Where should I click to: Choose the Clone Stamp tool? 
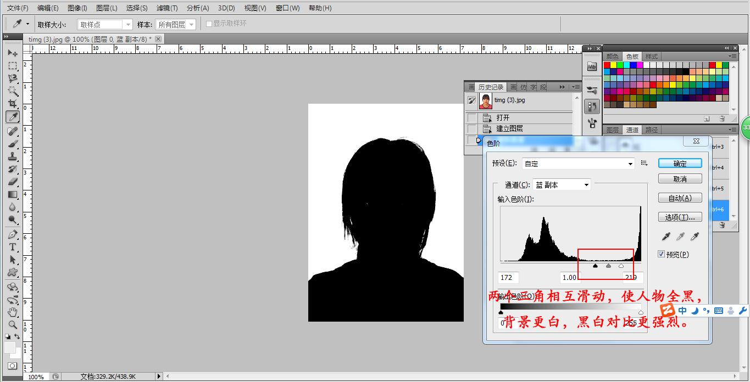(x=13, y=156)
